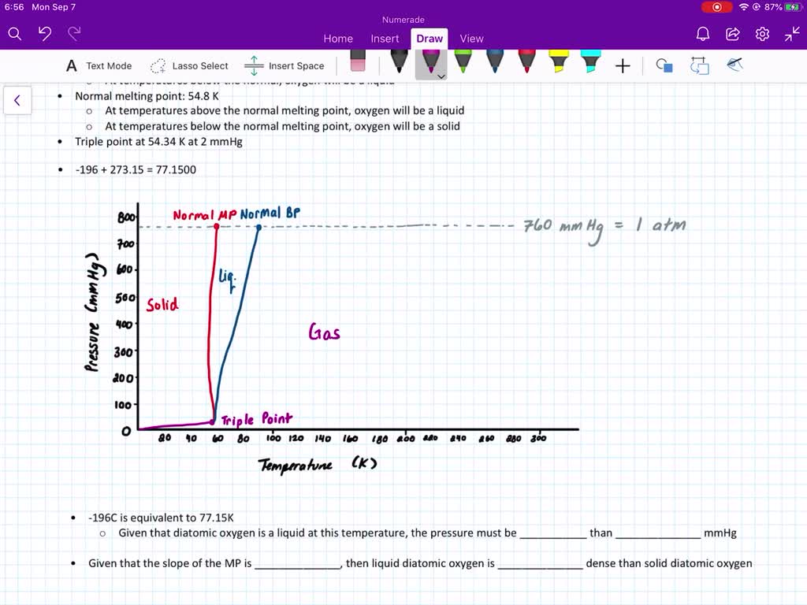Switch to the Insert tab
The height and width of the screenshot is (605, 807).
coord(385,38)
